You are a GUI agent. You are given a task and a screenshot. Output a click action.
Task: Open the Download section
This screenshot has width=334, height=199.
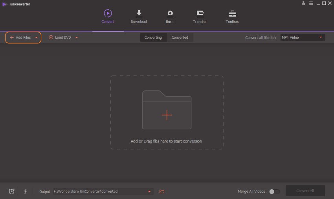[139, 16]
